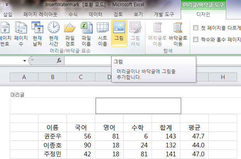Switch to the 수식 tab
The height and width of the screenshot is (159, 241).
[73, 14]
